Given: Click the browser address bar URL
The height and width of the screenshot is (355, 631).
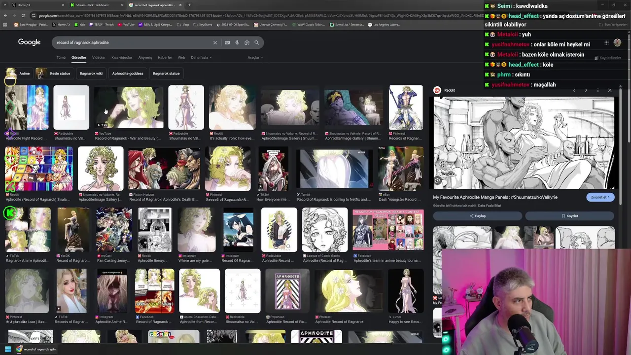Looking at the screenshot, I should pos(256,15).
